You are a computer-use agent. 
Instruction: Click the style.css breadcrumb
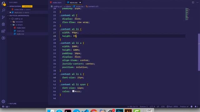tap(80, 6)
